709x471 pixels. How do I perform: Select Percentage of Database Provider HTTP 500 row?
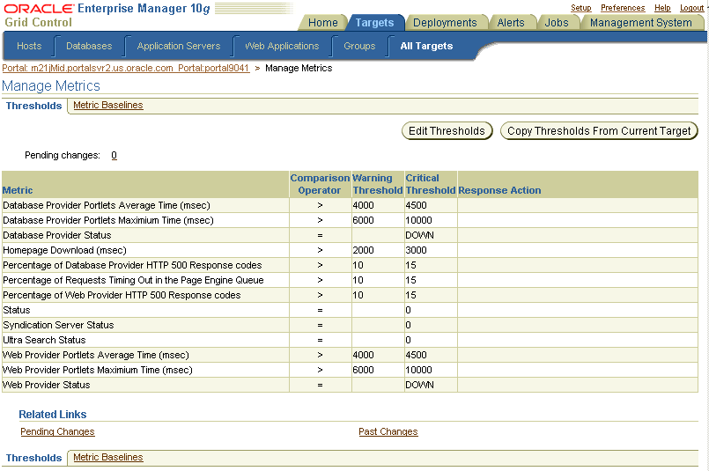tap(350, 265)
